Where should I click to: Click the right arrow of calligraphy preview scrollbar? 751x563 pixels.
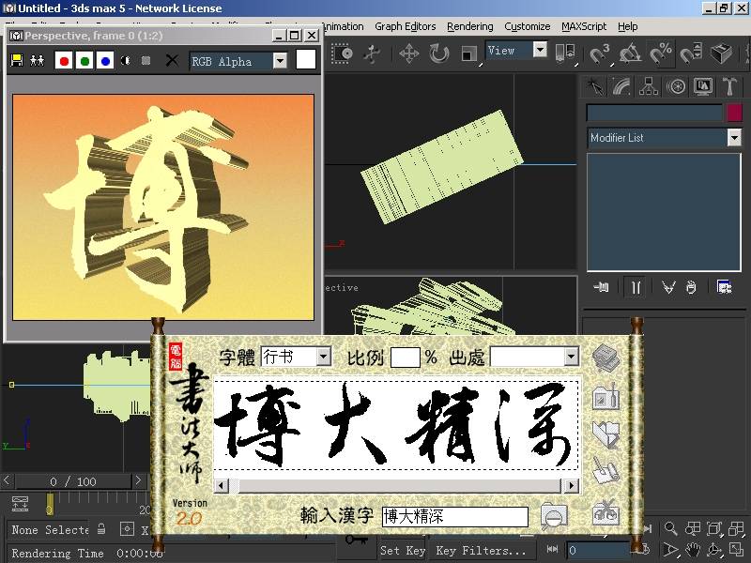[x=571, y=485]
